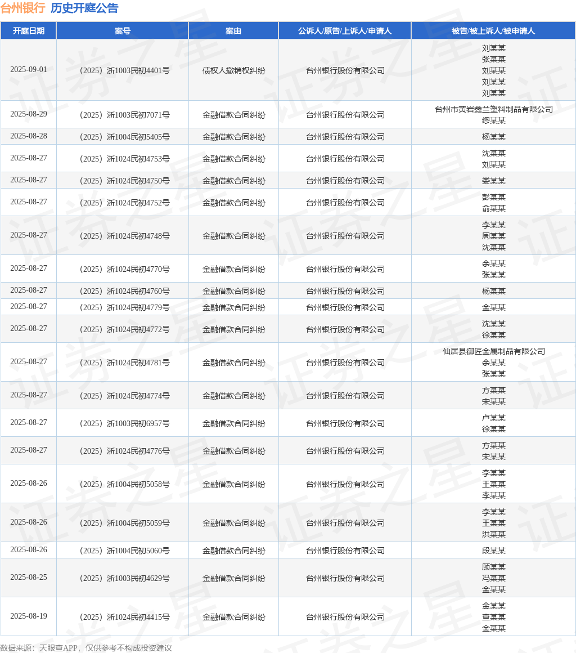The width and height of the screenshot is (576, 653).
Task: Click defendant 顾某某
Action: click(x=494, y=567)
